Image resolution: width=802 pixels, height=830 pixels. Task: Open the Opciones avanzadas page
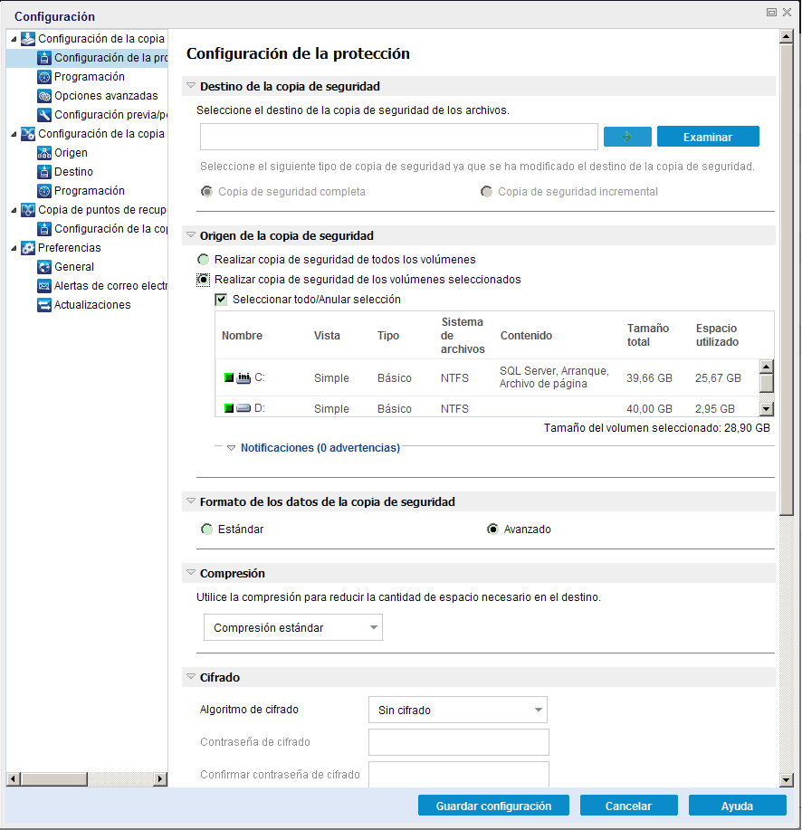106,96
